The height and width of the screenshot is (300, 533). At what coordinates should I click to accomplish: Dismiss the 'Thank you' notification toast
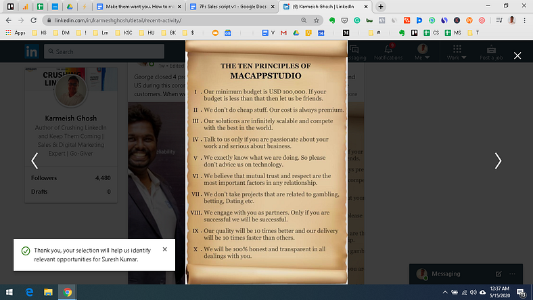coord(165,249)
